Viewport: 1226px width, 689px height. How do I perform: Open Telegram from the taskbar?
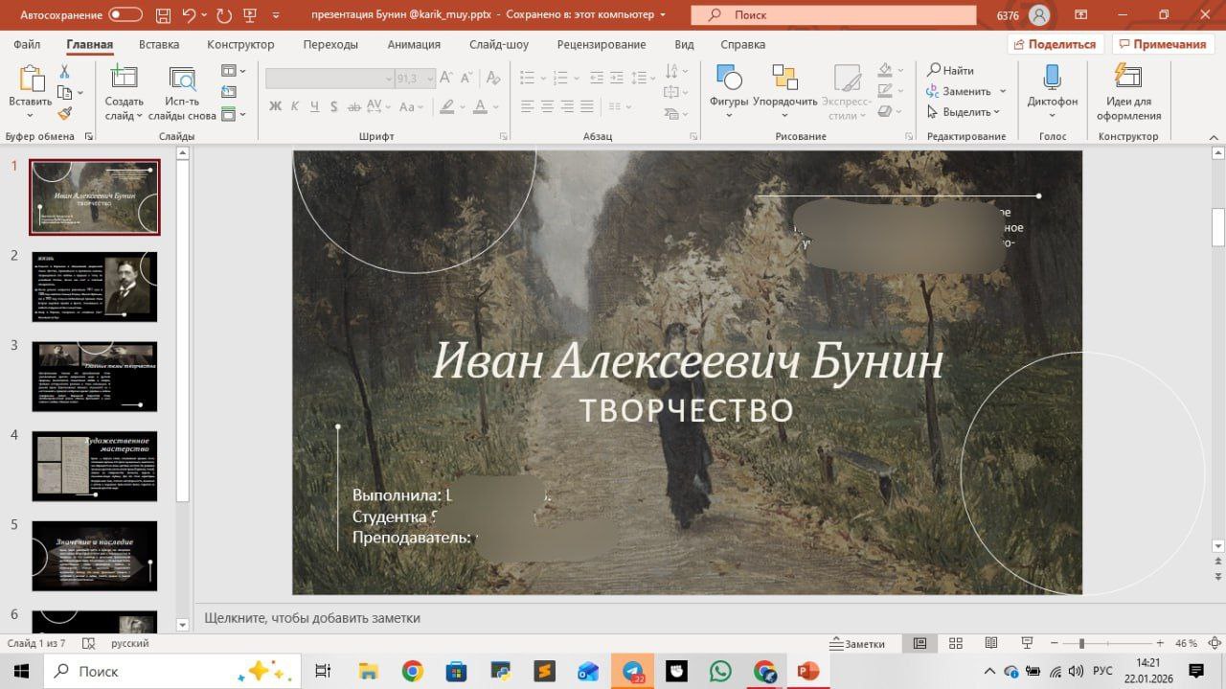(x=633, y=671)
